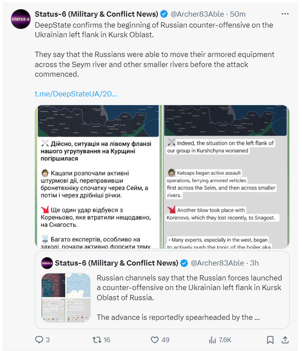302x351 pixels.
Task: Open the t.me/DeepStateUA link
Action: click(76, 94)
